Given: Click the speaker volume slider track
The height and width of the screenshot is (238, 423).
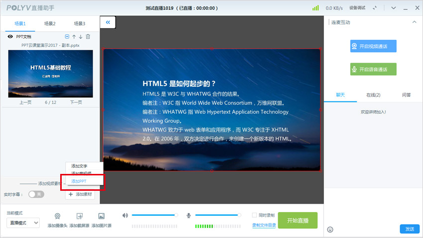Looking at the screenshot, I should click(x=154, y=215).
